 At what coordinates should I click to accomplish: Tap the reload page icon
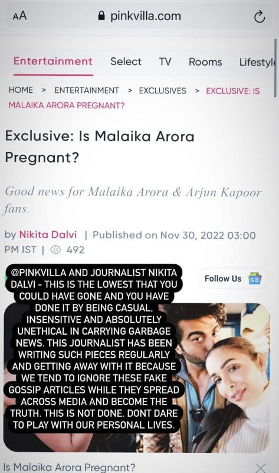259,17
